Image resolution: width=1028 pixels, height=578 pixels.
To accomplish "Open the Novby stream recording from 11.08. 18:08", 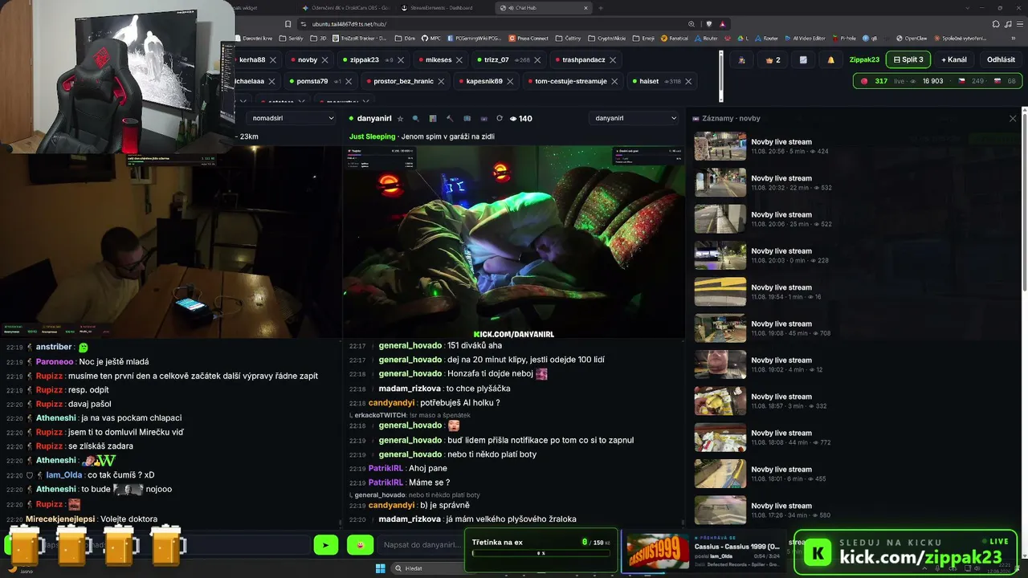I will pos(855,438).
